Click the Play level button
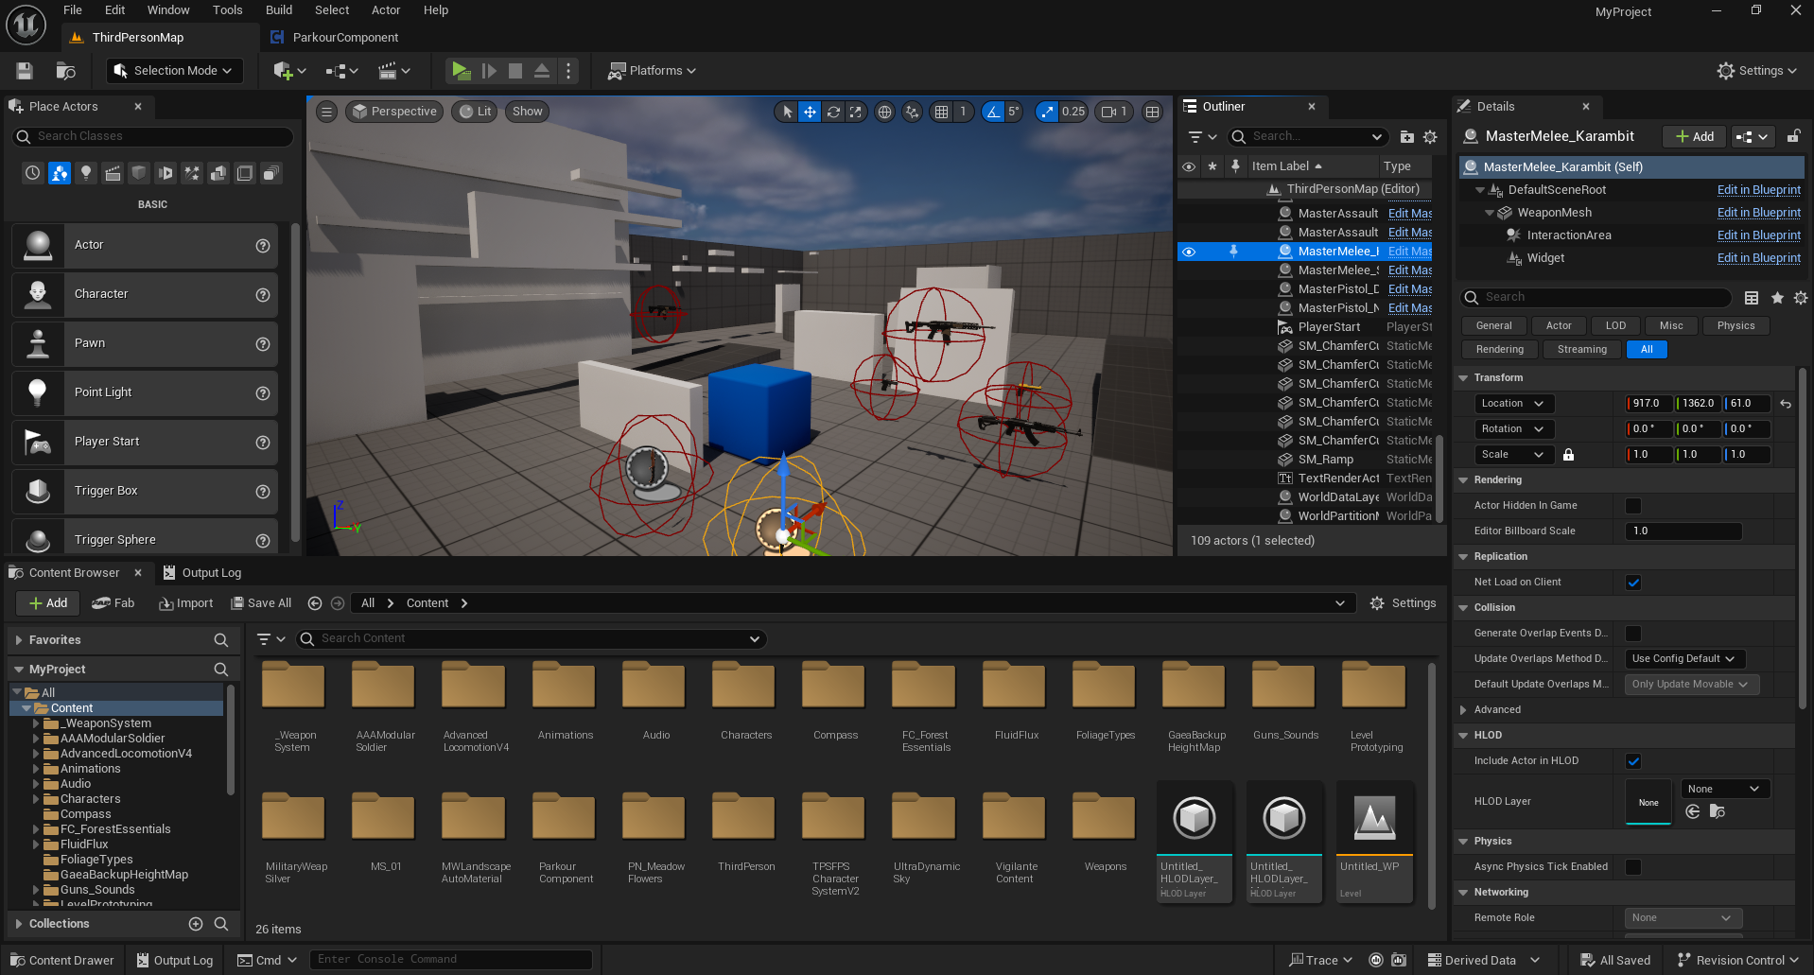 tap(461, 71)
